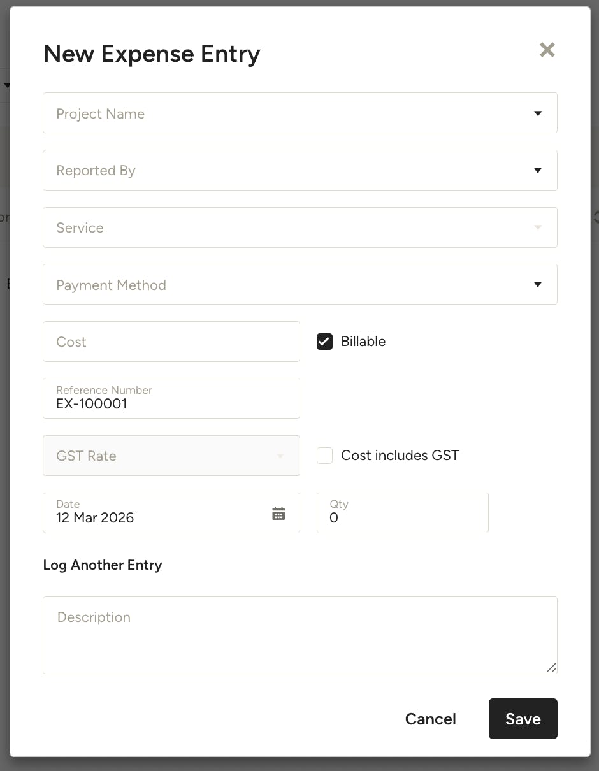
Task: Select the Qty field
Action: pos(402,514)
